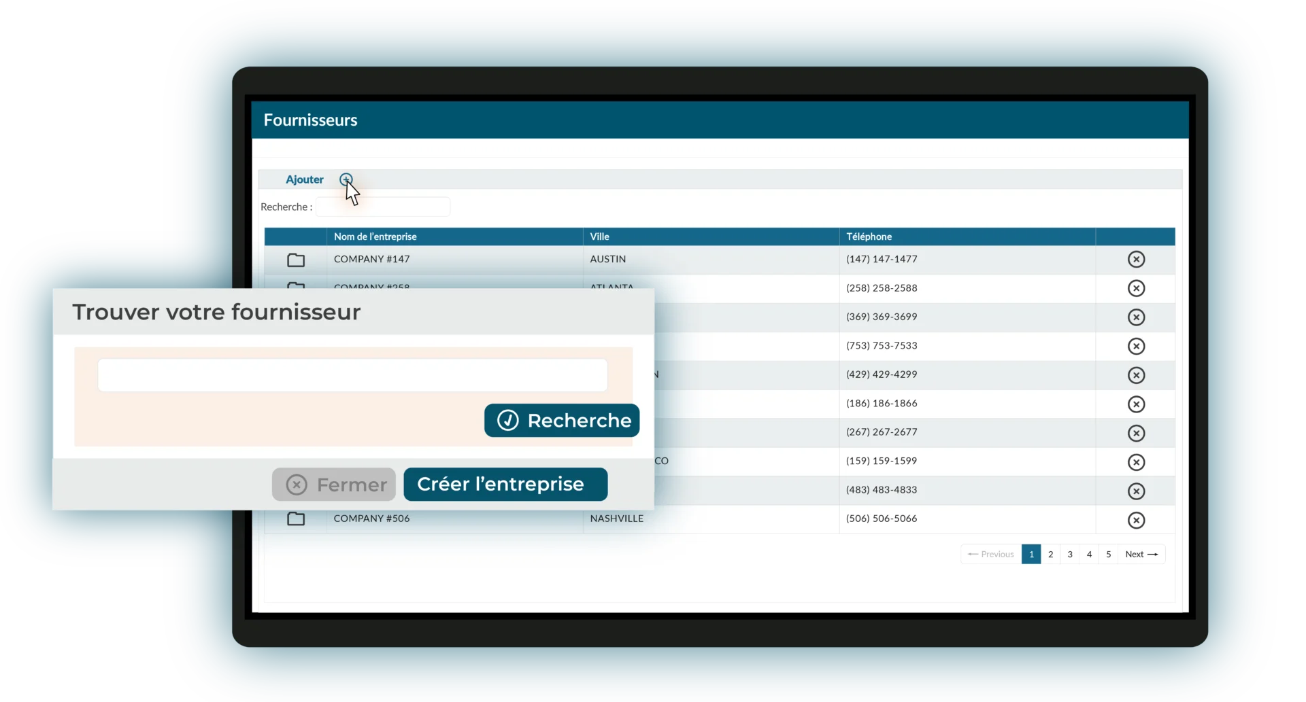1306x702 pixels.
Task: Click Créer l'entreprise button
Action: 505,485
